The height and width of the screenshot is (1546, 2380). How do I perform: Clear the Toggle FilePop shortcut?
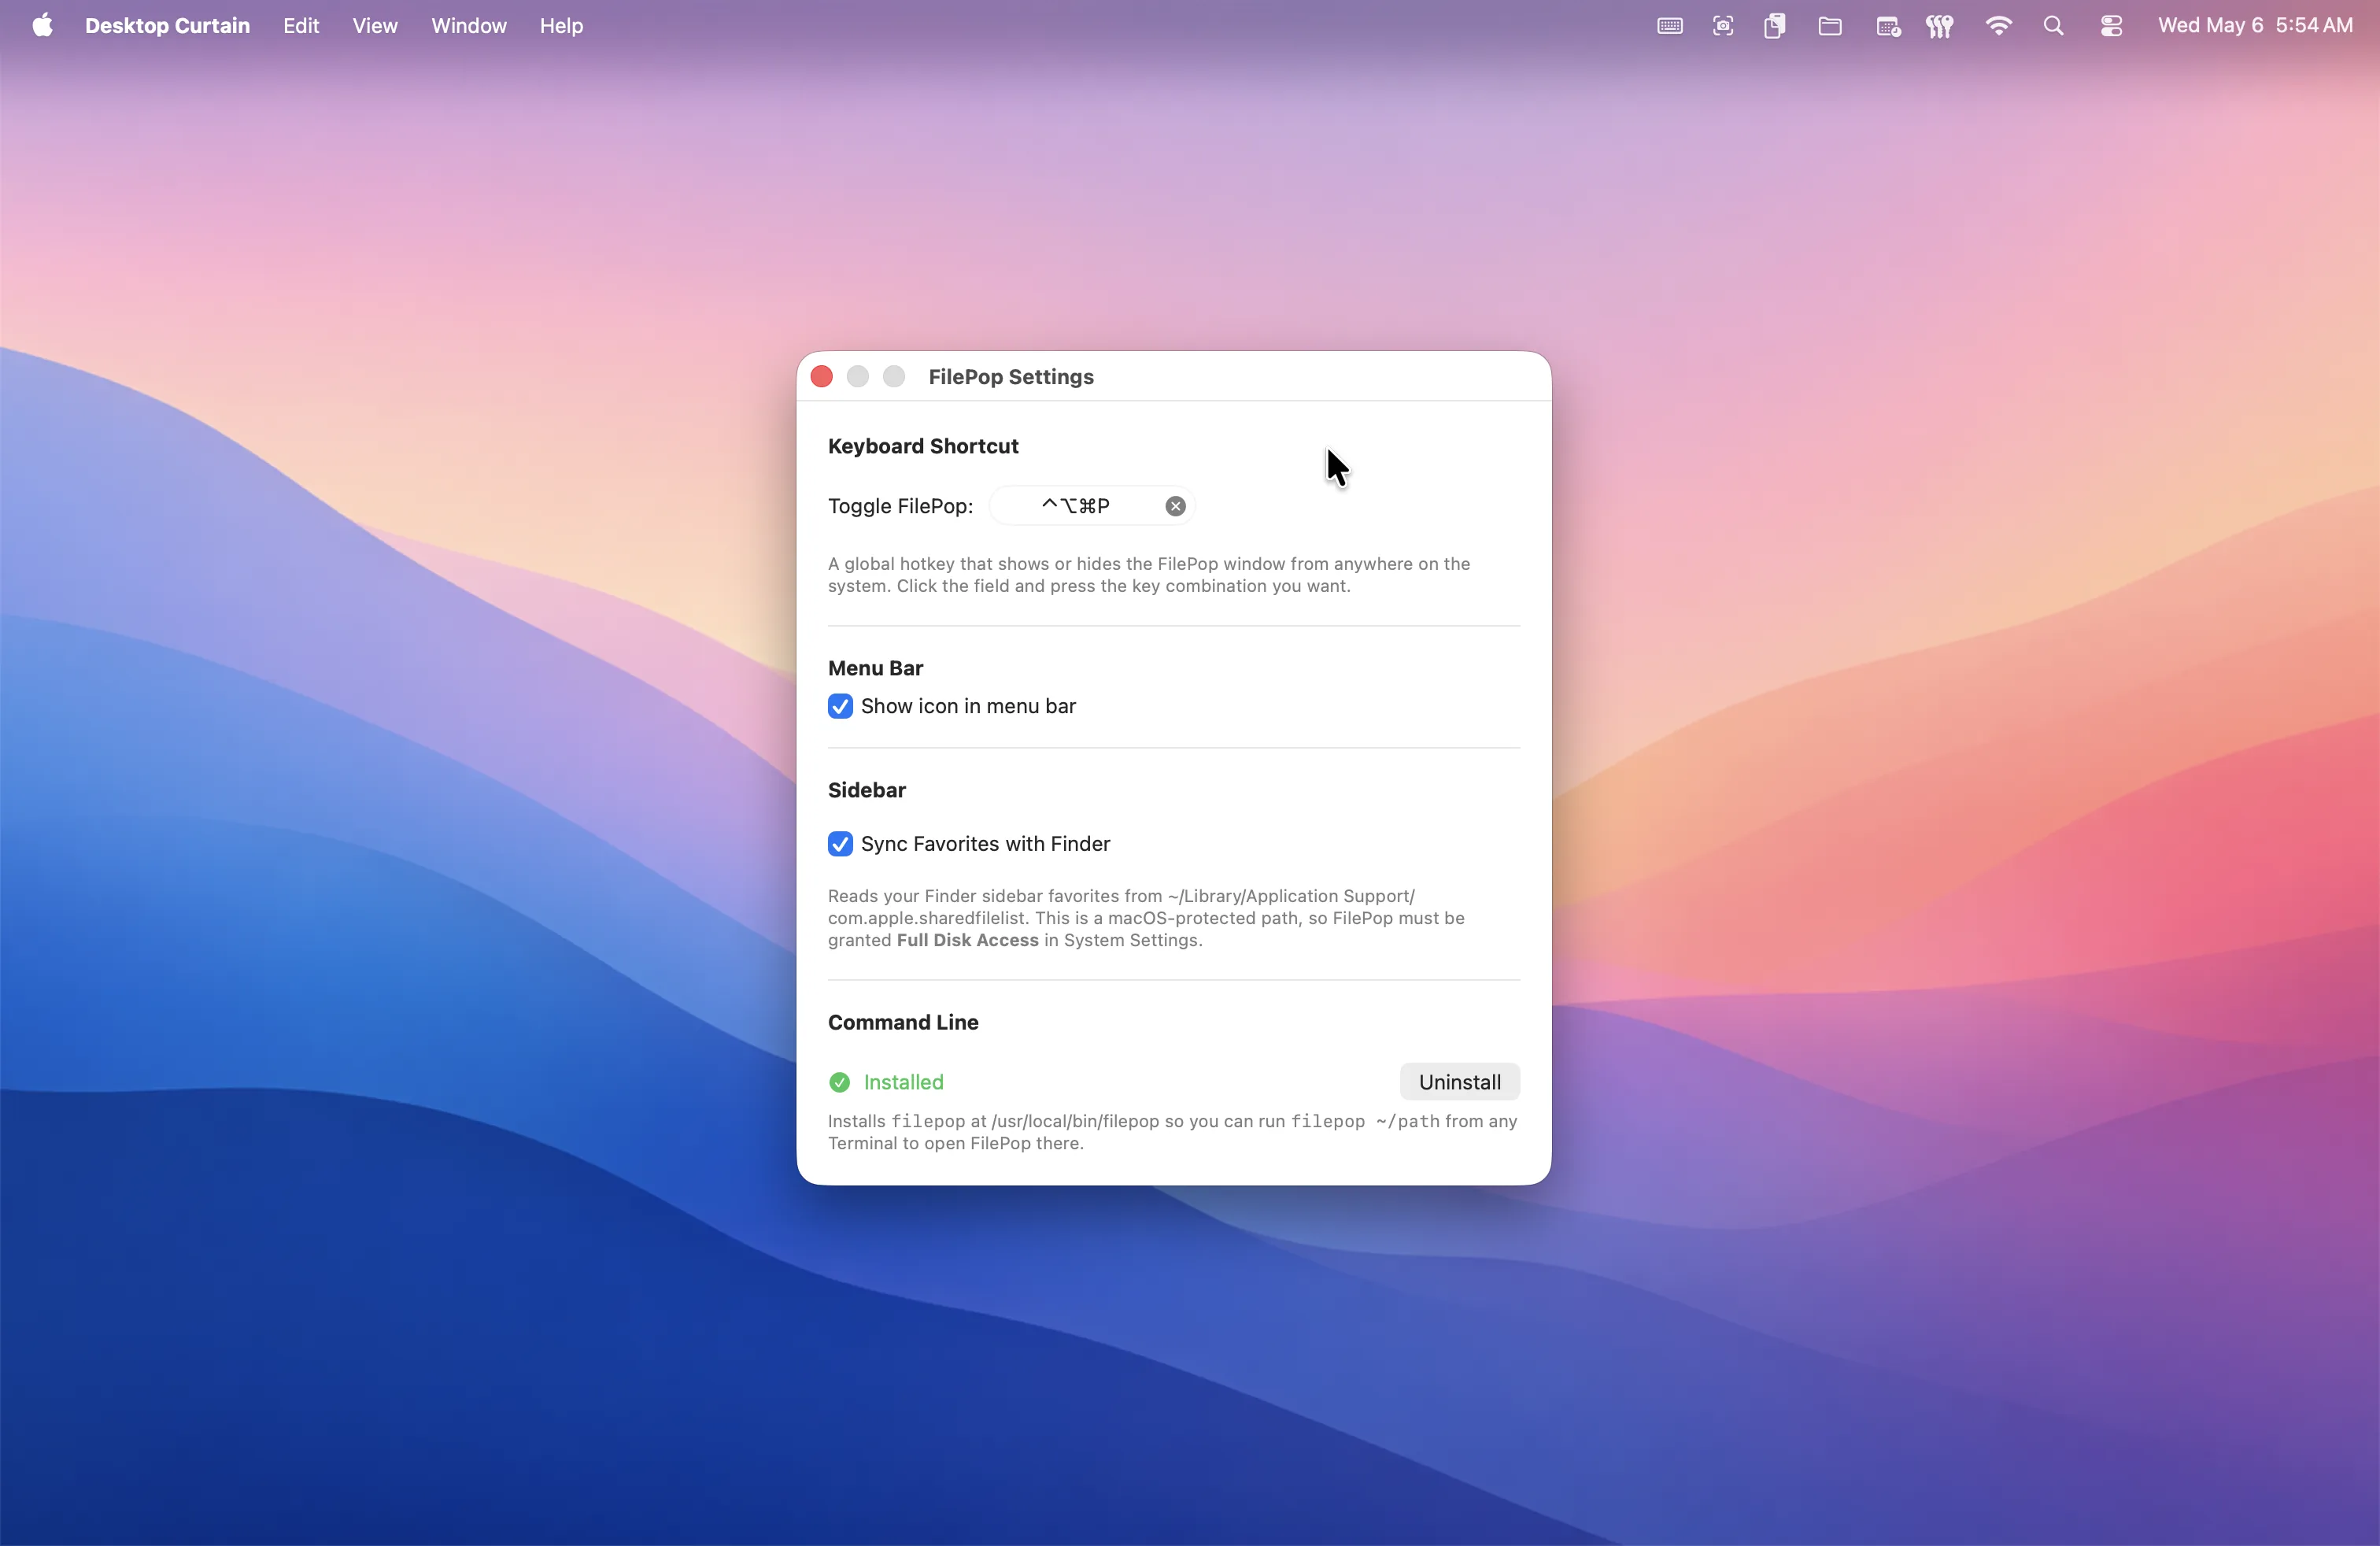[1175, 506]
